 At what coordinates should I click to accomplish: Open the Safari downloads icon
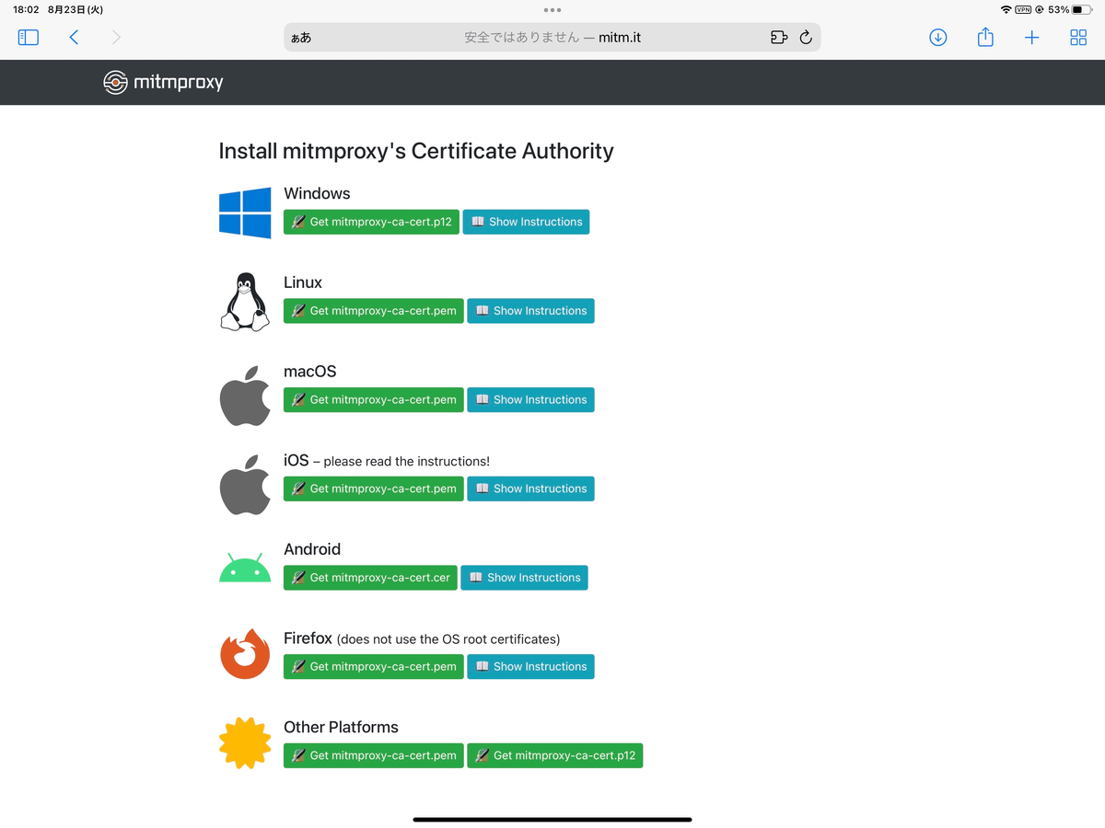click(938, 38)
